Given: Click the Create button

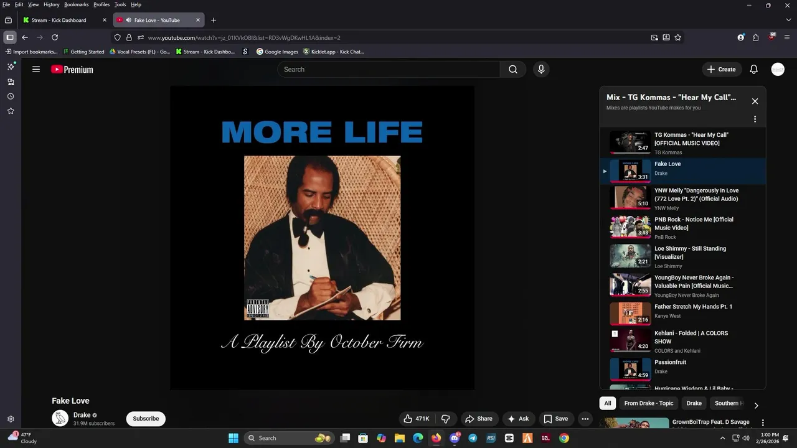Looking at the screenshot, I should [x=721, y=70].
